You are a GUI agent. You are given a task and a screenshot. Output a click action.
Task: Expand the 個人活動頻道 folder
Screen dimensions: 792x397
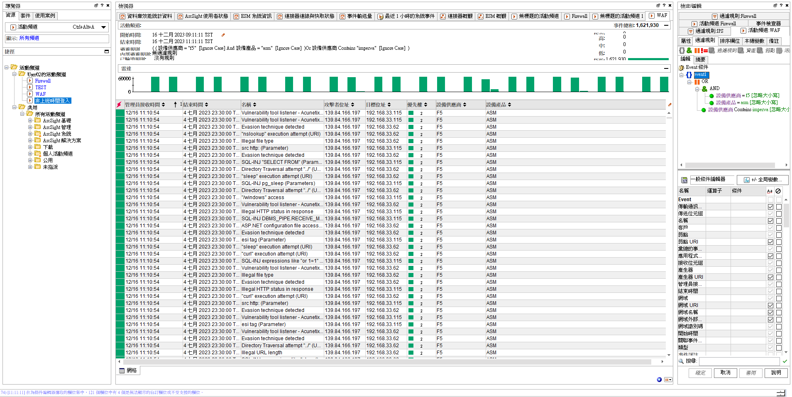[30, 153]
